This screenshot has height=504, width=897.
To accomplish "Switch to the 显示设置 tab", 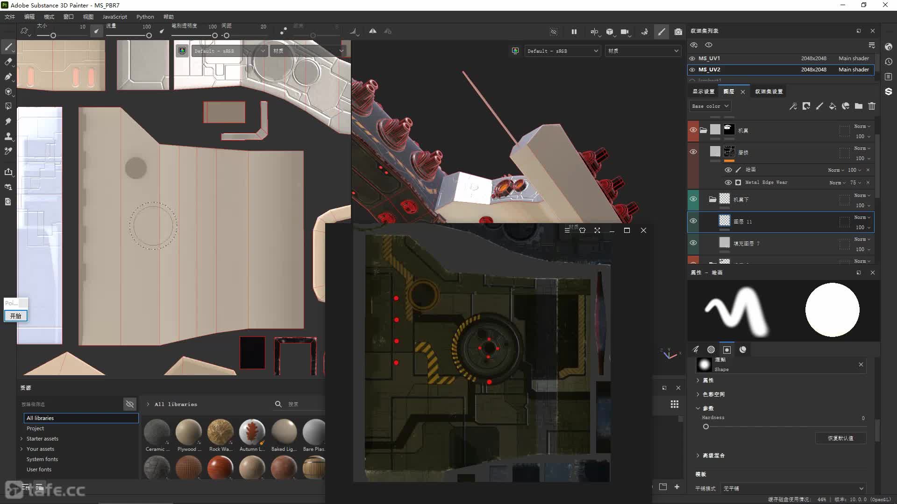I will [704, 91].
